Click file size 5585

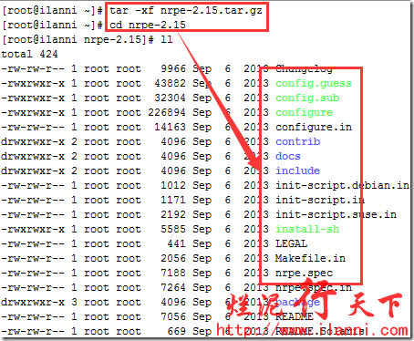173,229
